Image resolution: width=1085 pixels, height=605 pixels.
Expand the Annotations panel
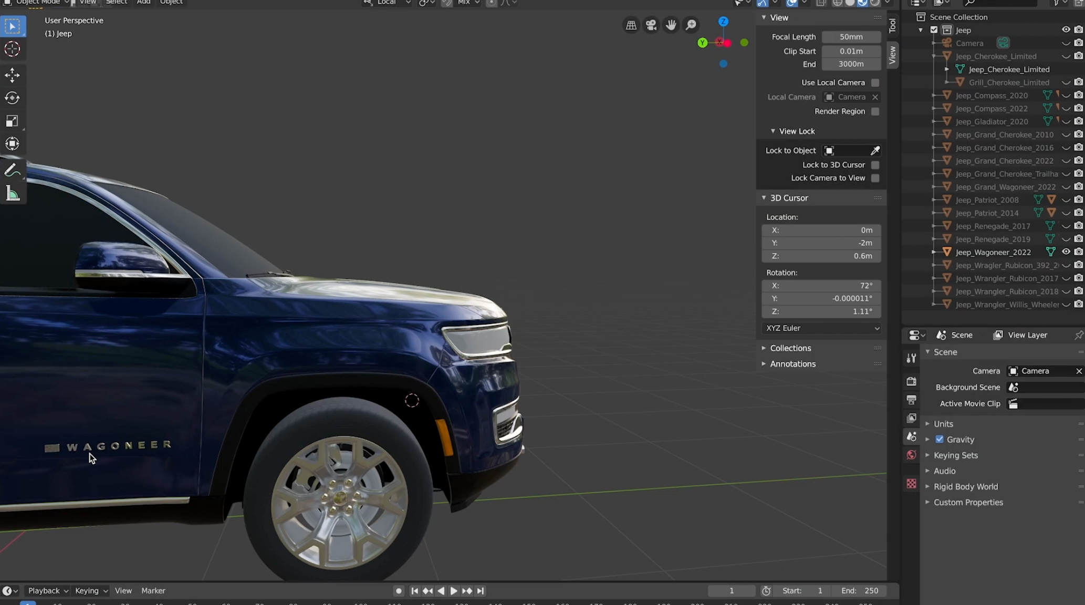[764, 364]
